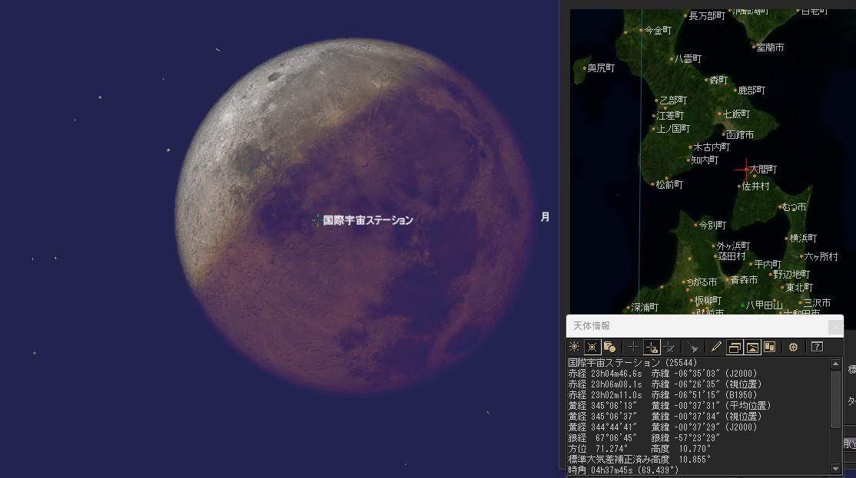Close the 天体情報 panel
This screenshot has height=478, width=856.
834,327
